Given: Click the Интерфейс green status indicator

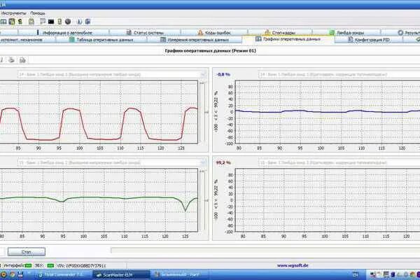Looking at the screenshot, I should [28, 265].
